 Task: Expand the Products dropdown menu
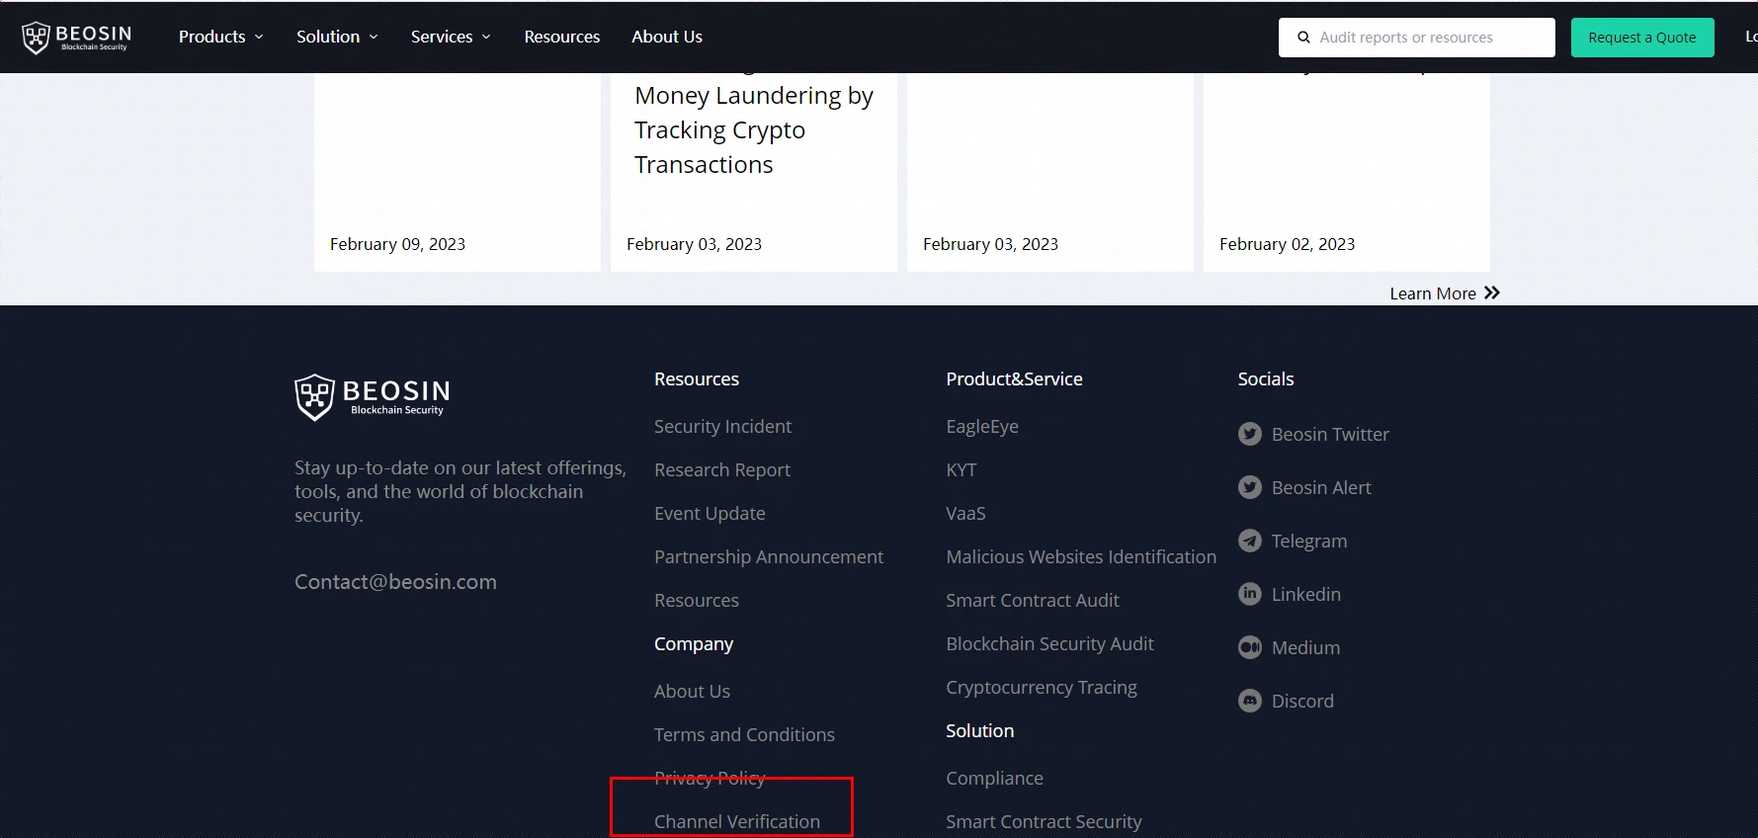(220, 37)
